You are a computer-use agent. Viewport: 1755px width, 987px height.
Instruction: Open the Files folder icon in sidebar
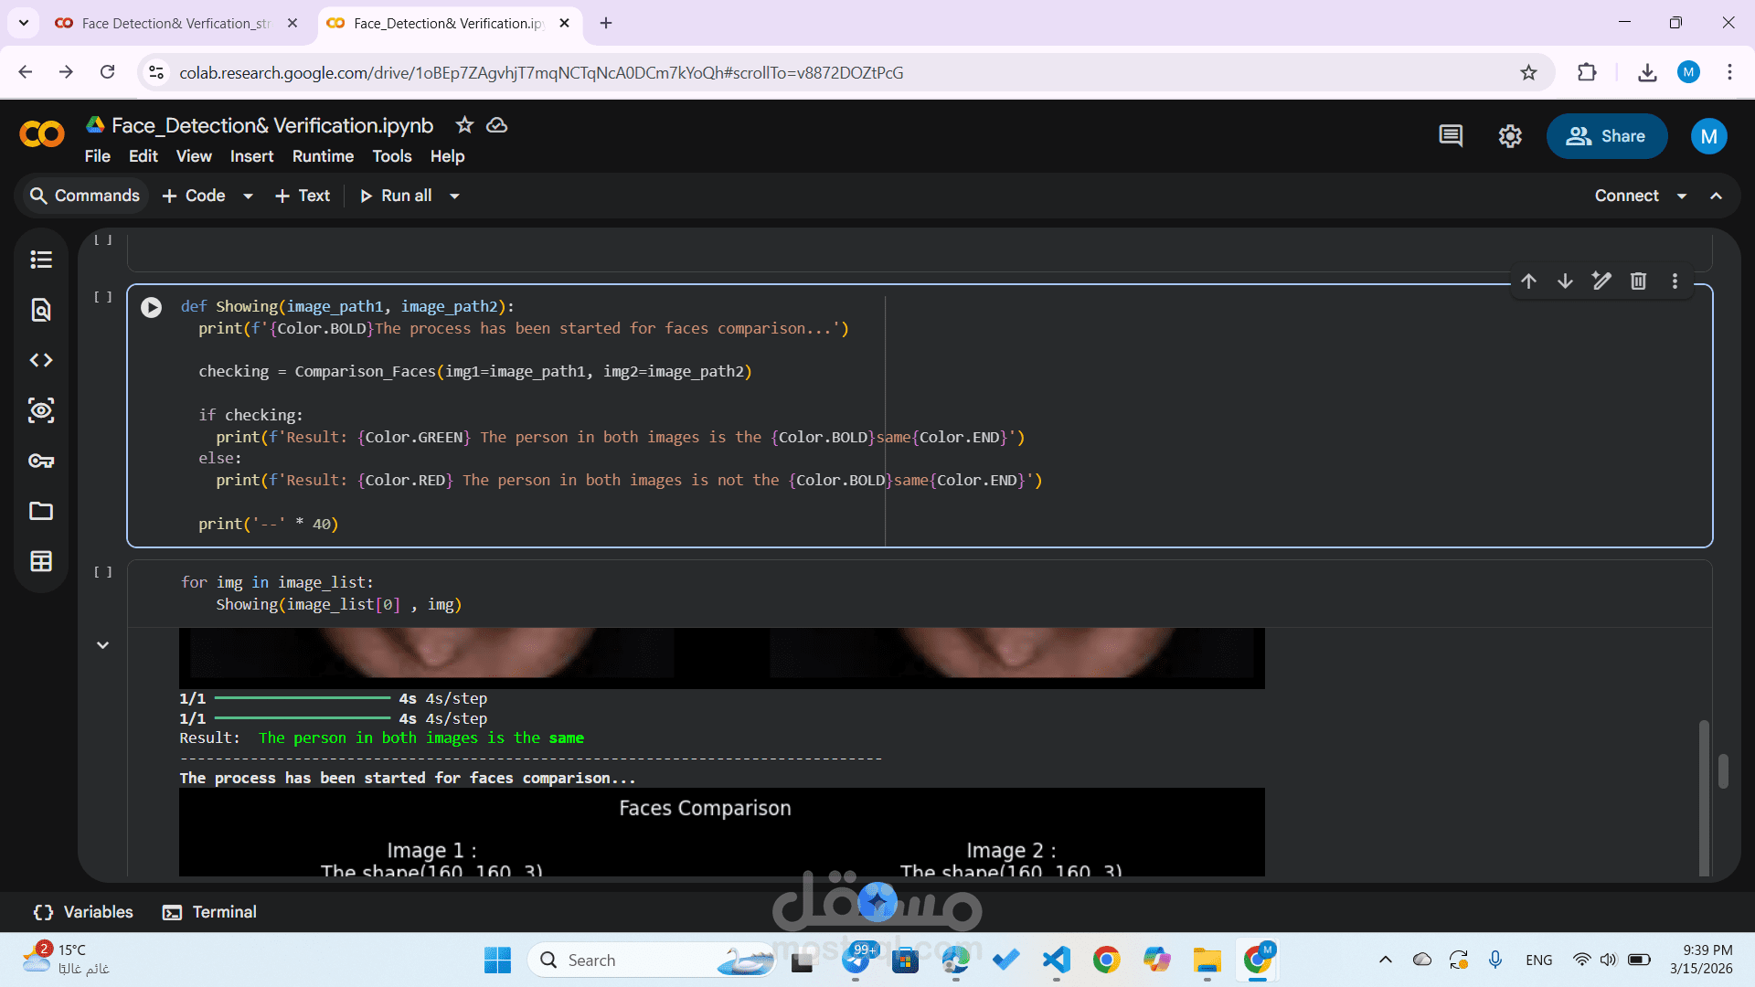tap(41, 511)
